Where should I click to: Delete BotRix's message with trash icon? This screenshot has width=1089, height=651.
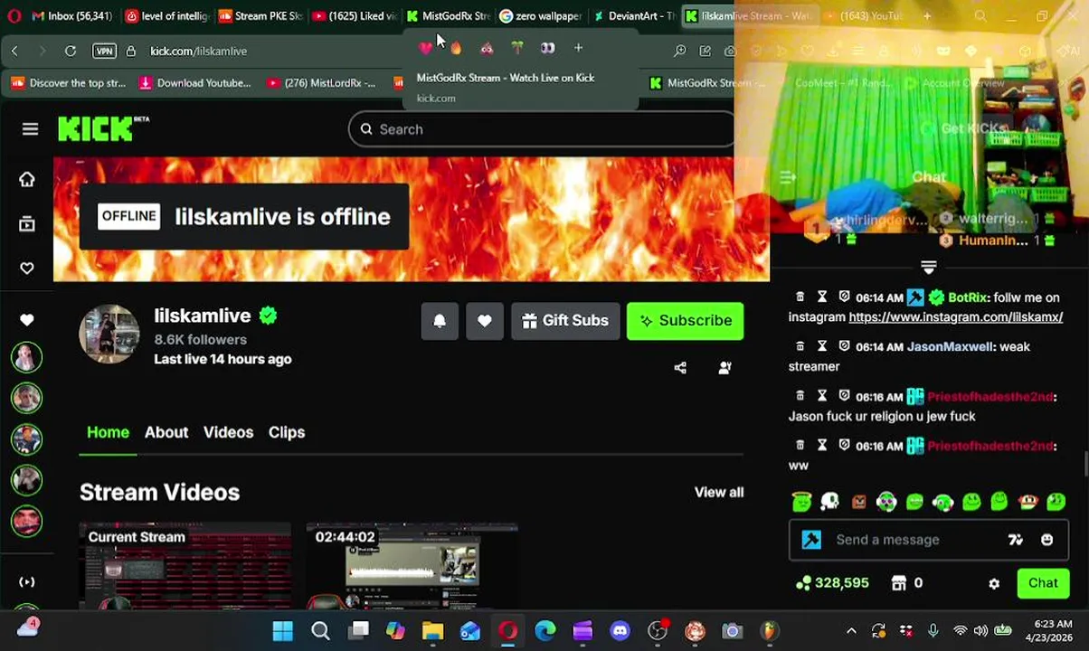[x=800, y=297]
